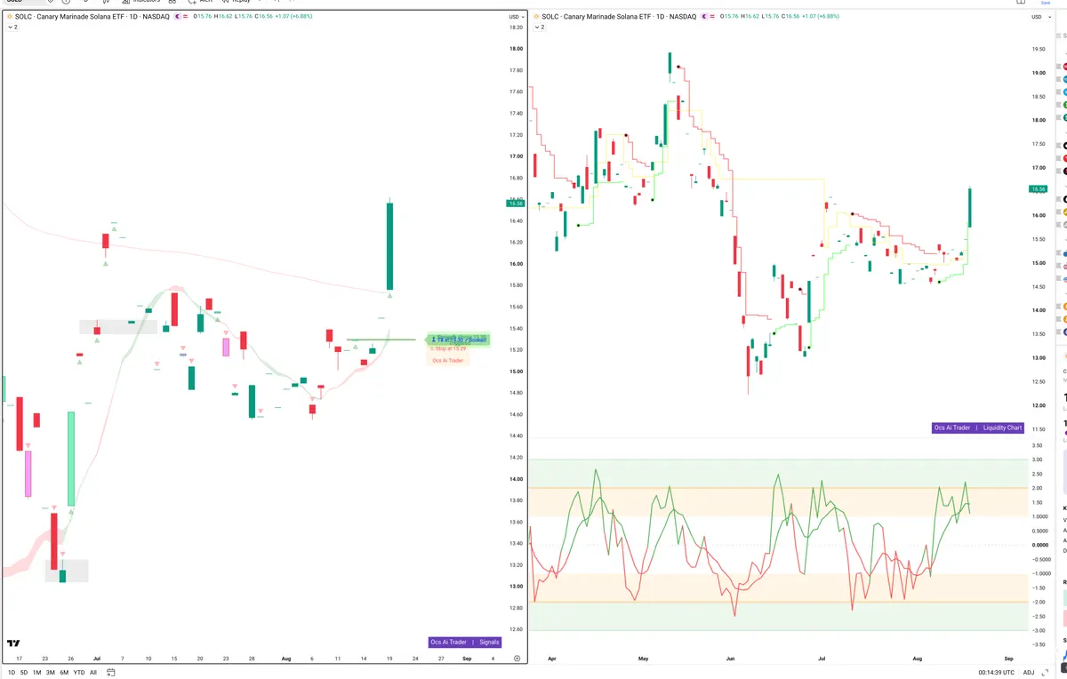The height and width of the screenshot is (679, 1067).
Task: Open the USD currency dropdown on left chart
Action: click(516, 17)
